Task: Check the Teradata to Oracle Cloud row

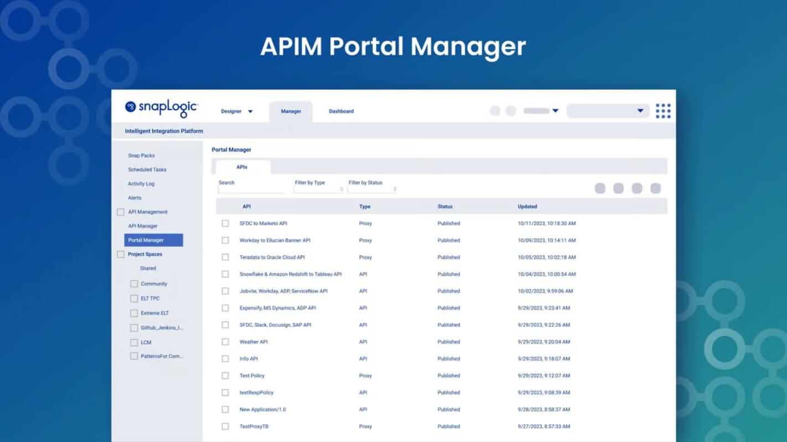Action: [x=225, y=257]
